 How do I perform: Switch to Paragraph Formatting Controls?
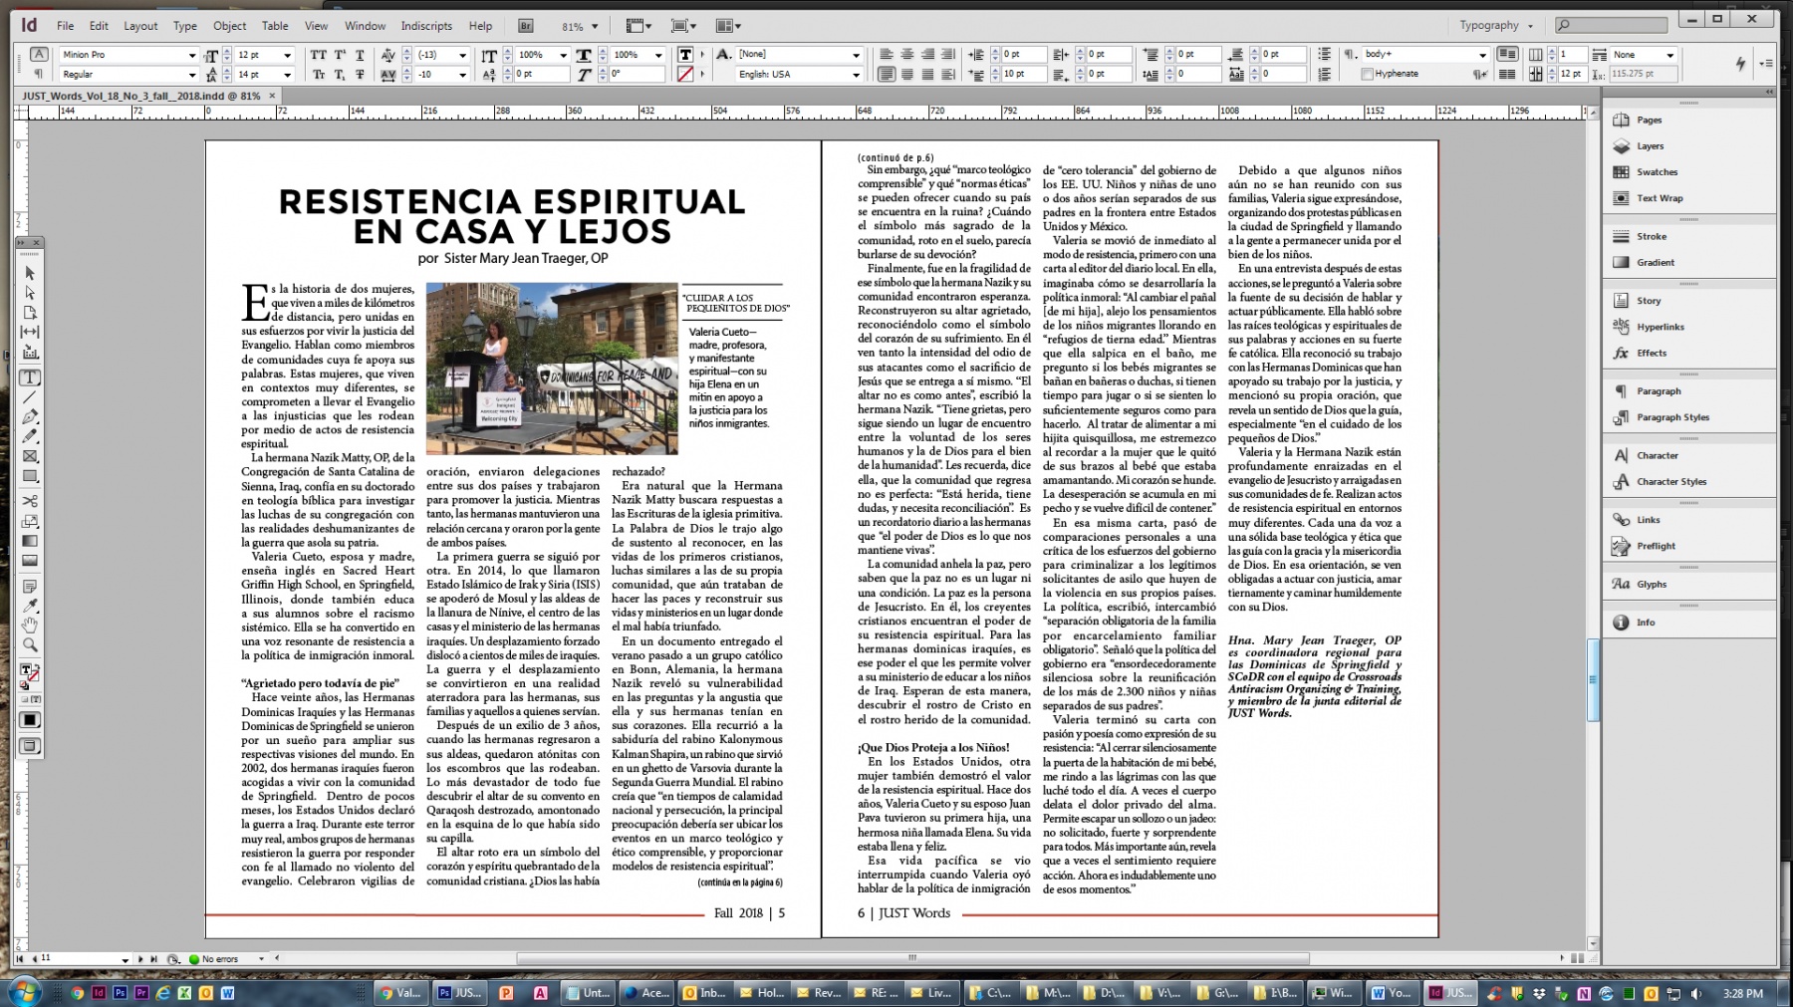(38, 74)
